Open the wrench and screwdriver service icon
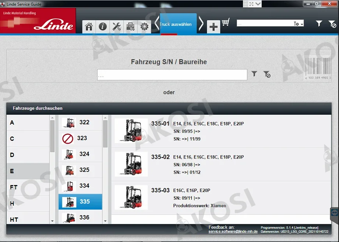339x242 pixels. pos(117,27)
